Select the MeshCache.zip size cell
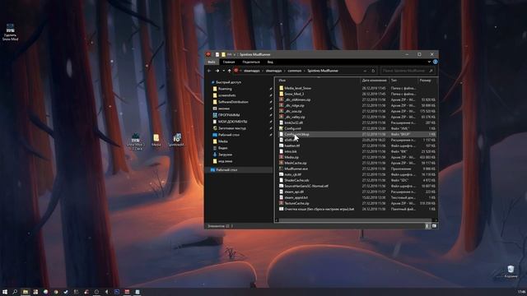Image resolution: width=527 pixels, height=296 pixels. click(428, 163)
